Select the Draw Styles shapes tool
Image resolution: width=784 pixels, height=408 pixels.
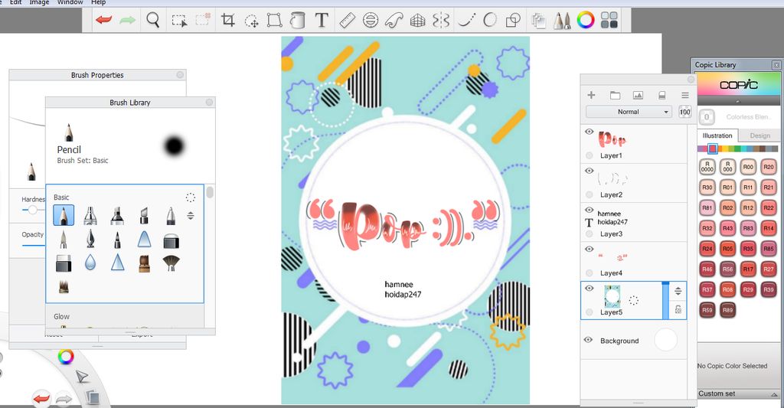(x=513, y=21)
